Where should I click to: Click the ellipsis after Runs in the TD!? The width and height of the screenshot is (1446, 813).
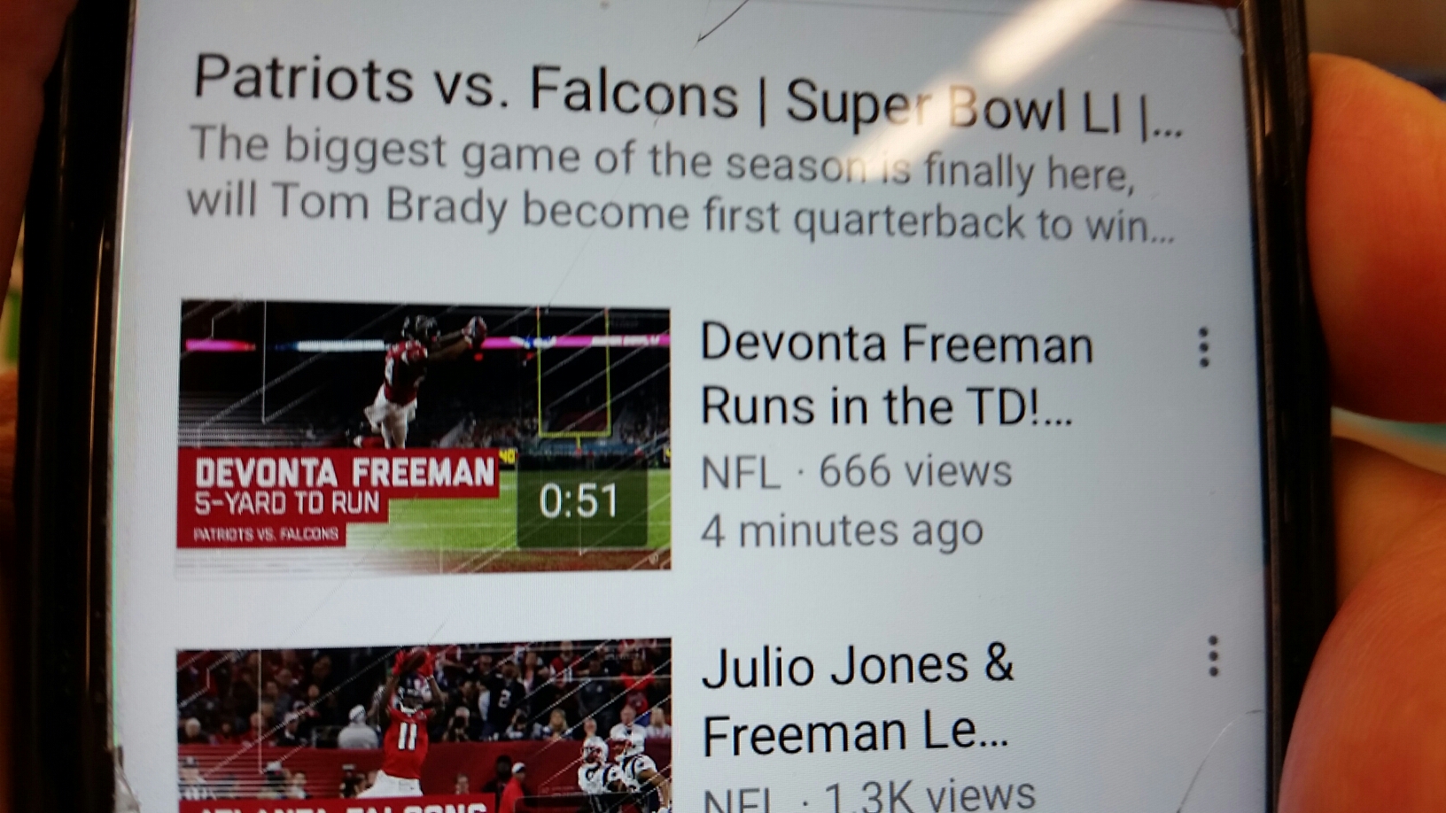click(x=1059, y=413)
